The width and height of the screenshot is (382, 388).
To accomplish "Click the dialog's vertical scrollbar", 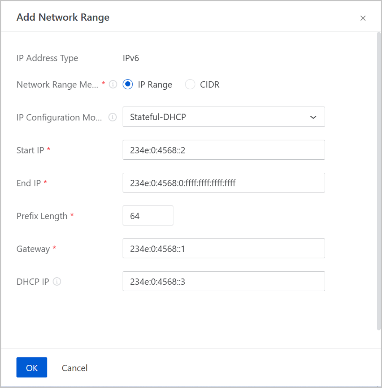I will click(378, 181).
